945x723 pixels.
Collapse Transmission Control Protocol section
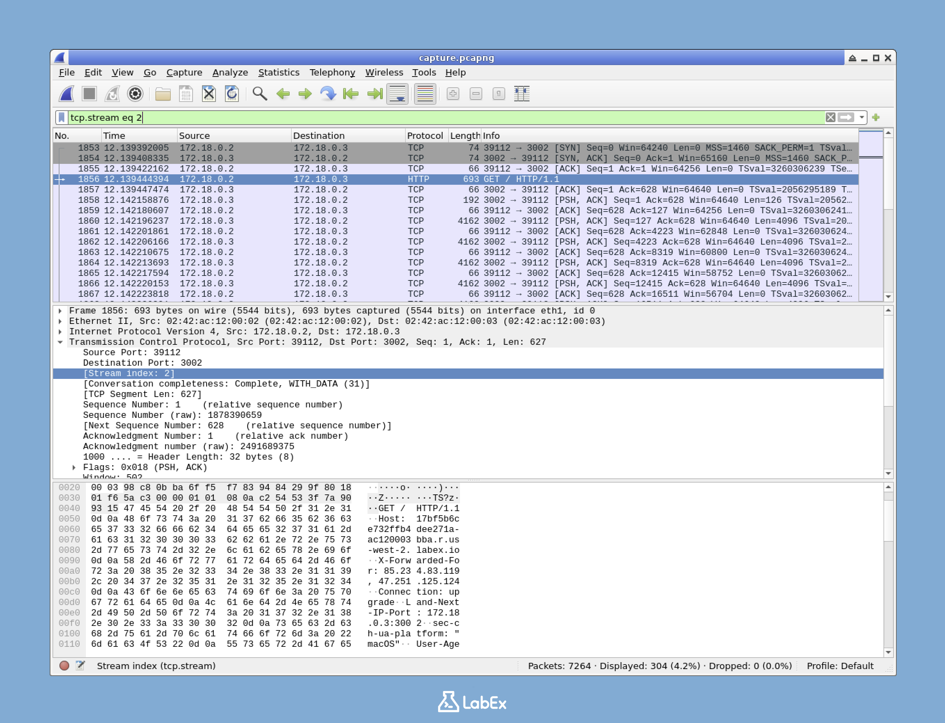tap(60, 342)
